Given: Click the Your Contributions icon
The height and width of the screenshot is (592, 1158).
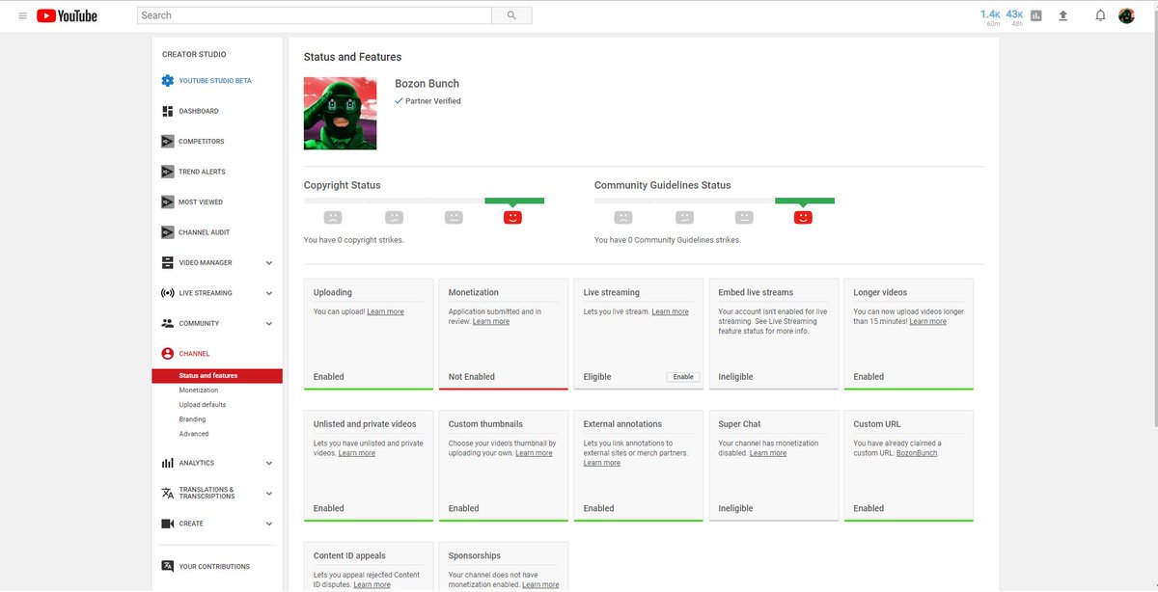Looking at the screenshot, I should click(168, 566).
